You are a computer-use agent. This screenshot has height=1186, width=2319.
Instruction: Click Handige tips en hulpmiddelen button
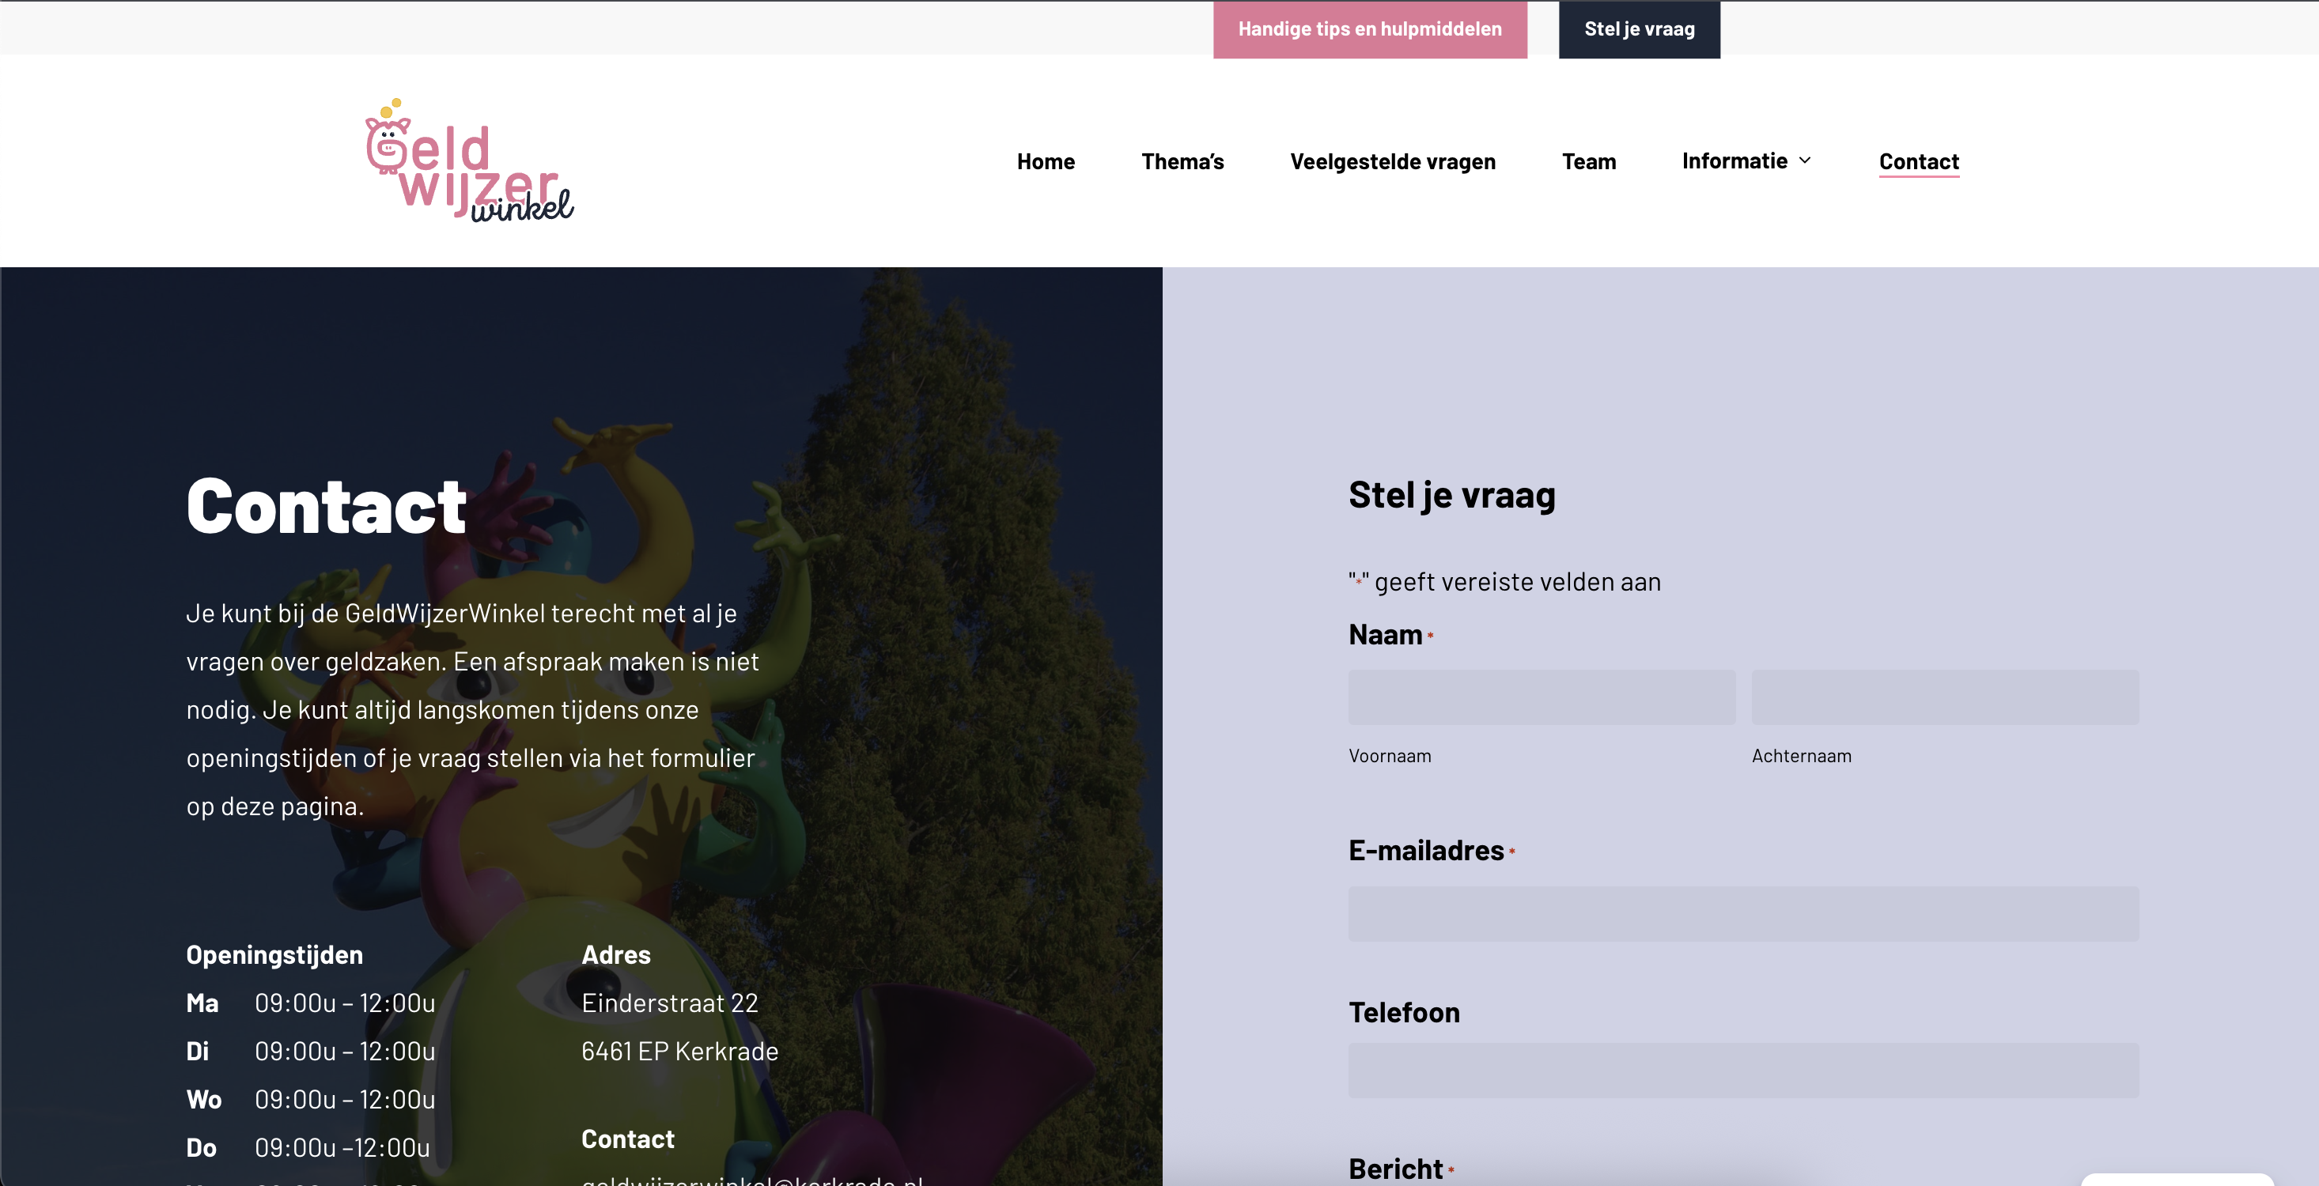click(1369, 28)
